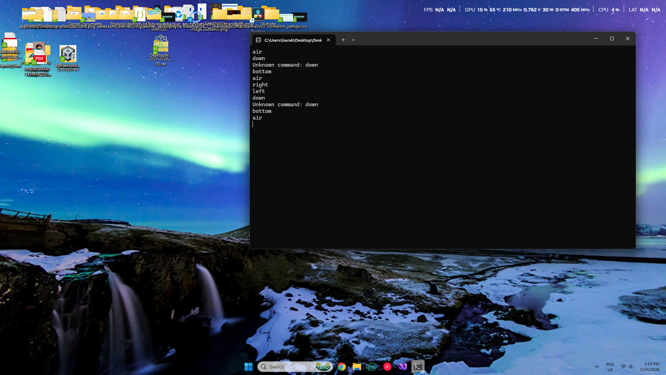The height and width of the screenshot is (375, 666).
Task: Click the Terminal icon on the taskbar
Action: 418,367
